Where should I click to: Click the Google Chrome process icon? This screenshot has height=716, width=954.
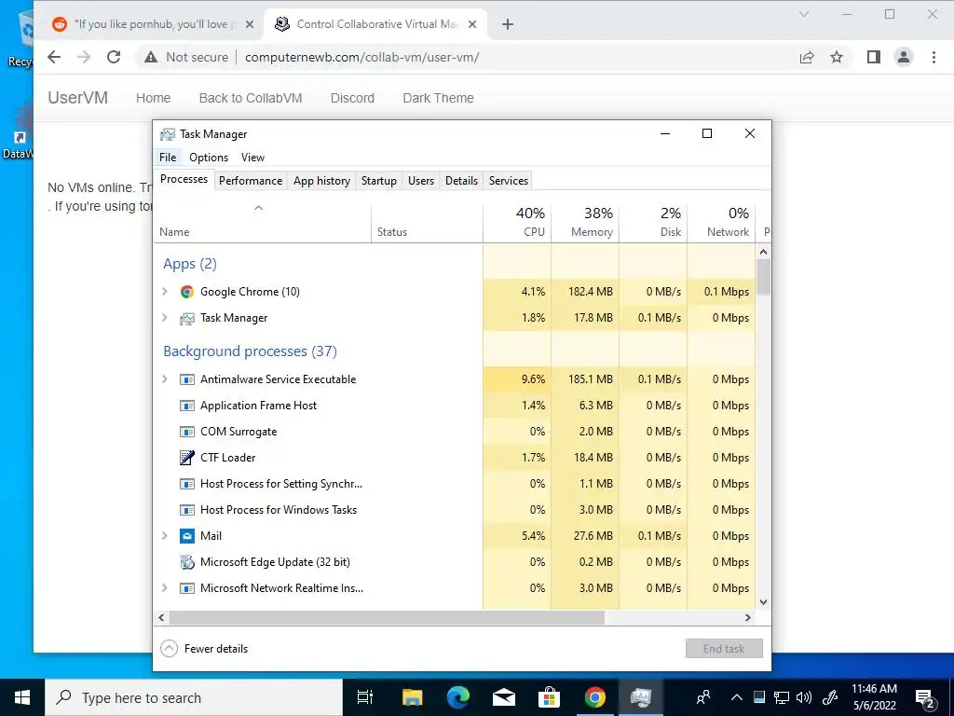pos(186,292)
